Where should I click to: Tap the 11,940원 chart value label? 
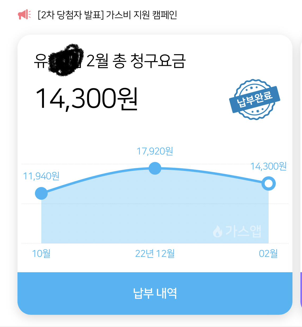pyautogui.click(x=41, y=176)
